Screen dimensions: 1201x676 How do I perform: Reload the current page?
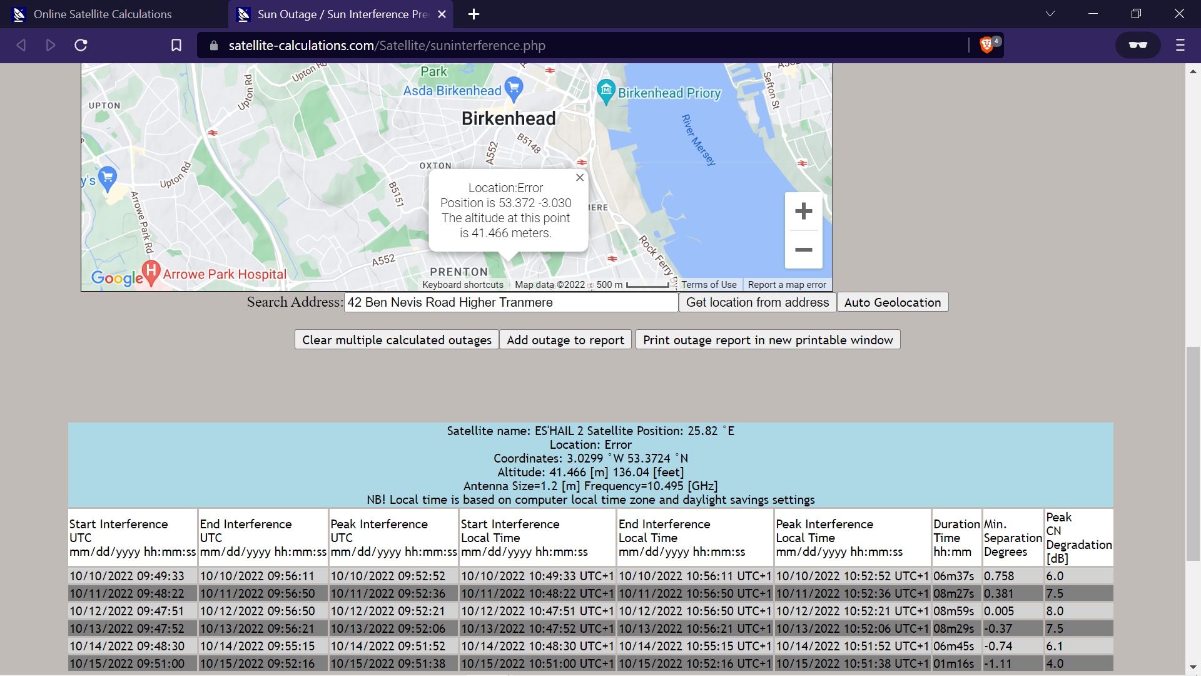[81, 45]
